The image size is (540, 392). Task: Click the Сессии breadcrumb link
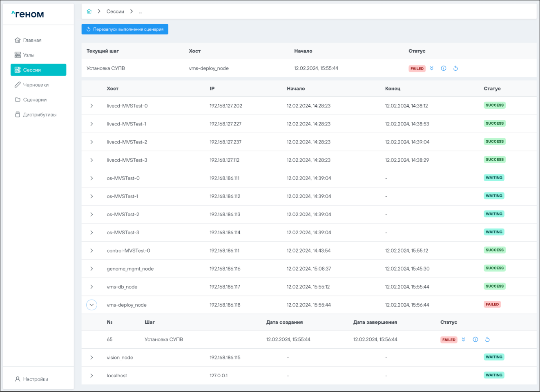(x=115, y=11)
